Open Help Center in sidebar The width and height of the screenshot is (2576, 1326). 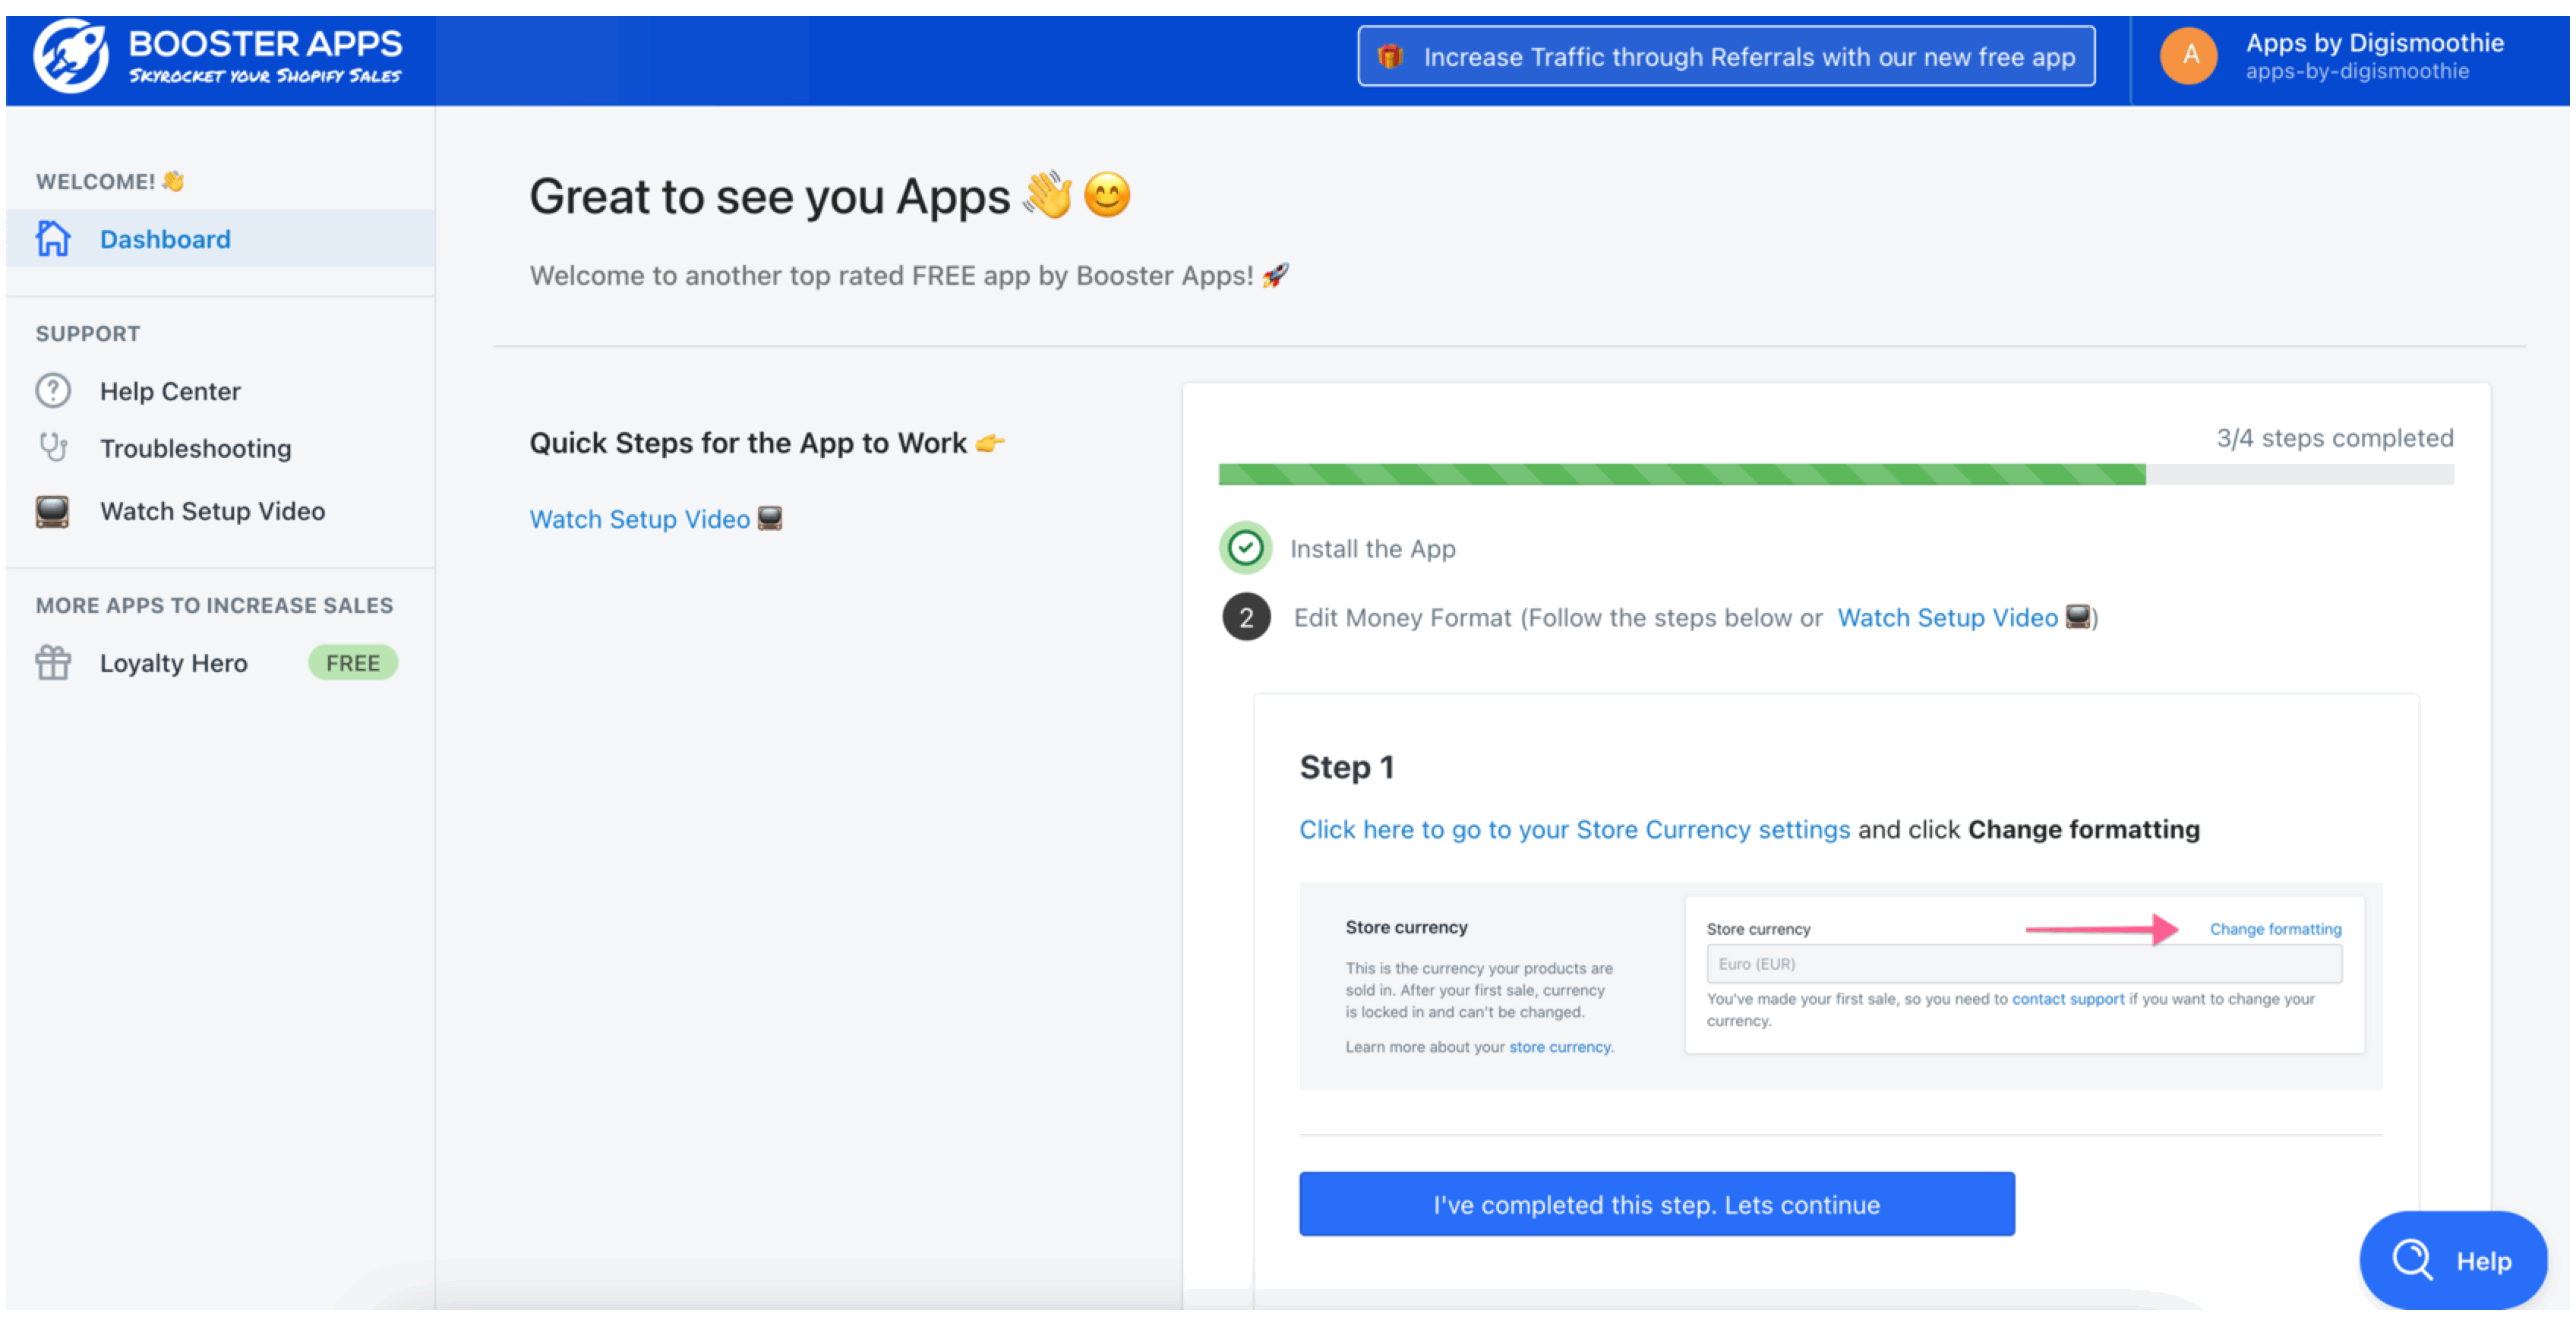click(x=170, y=391)
